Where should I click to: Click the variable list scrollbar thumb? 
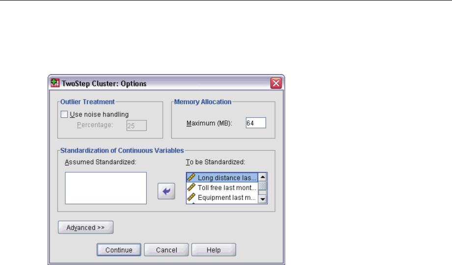click(263, 186)
